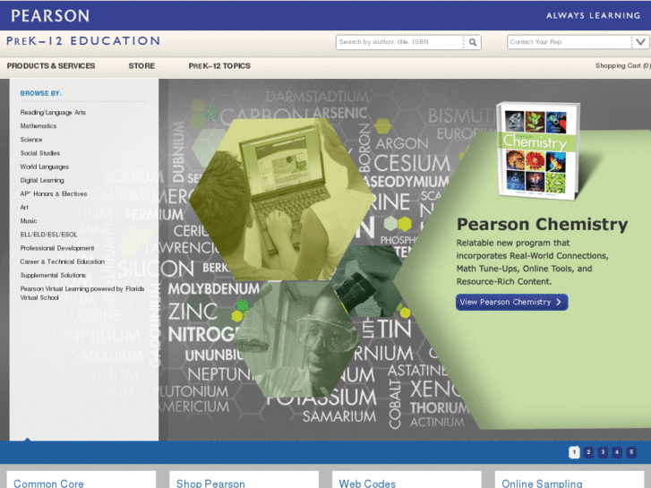Click the Pearson Chemistry headline
Image resolution: width=651 pixels, height=488 pixels.
(x=543, y=224)
